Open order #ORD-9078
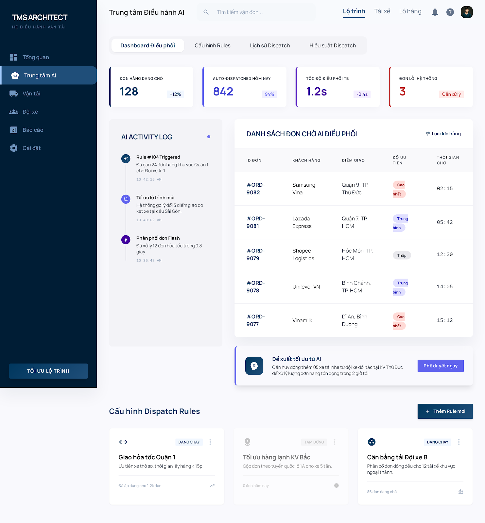Viewport: 485px width, 523px height. pyautogui.click(x=256, y=287)
